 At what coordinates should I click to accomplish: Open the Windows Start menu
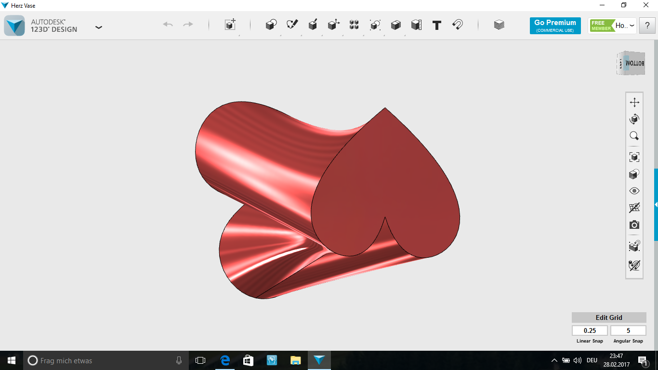coord(12,360)
